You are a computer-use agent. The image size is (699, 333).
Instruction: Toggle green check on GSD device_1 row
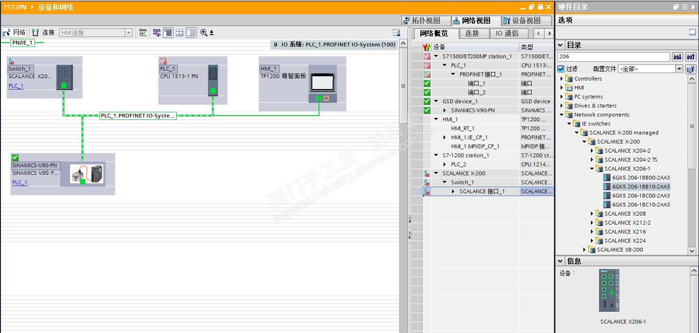tap(427, 101)
